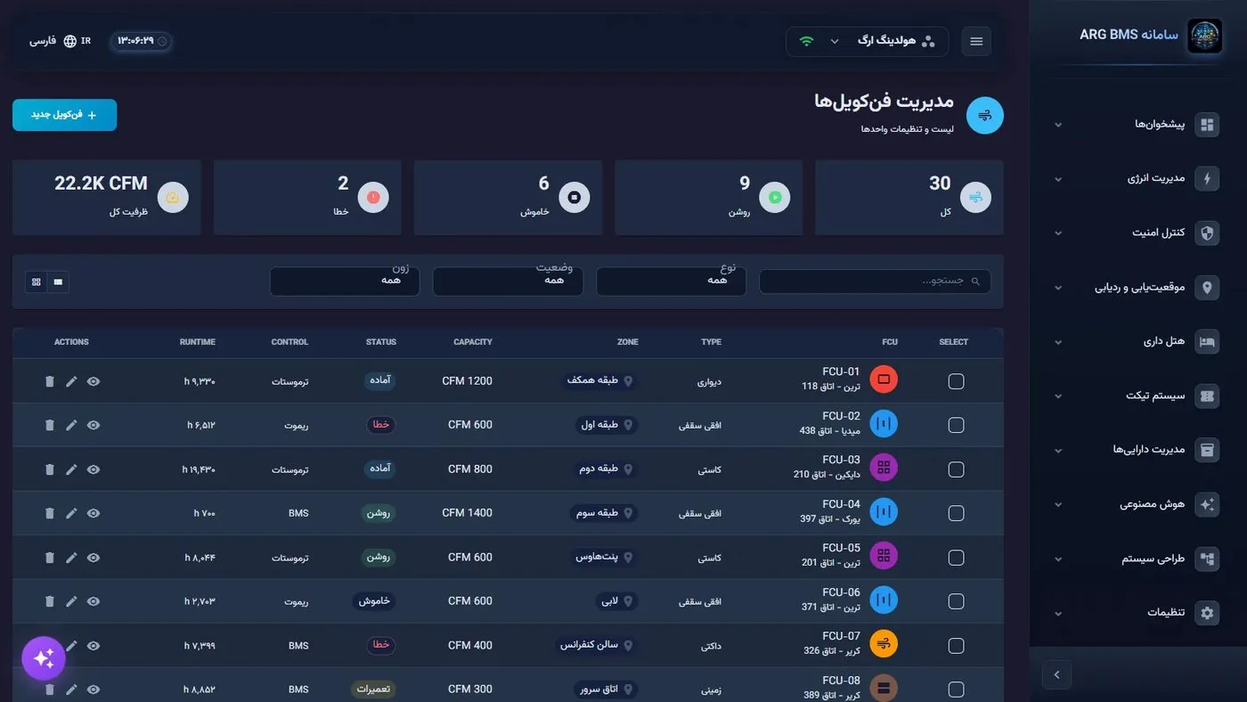The width and height of the screenshot is (1247, 702).
Task: Switch to grid view layout icon
Action: [x=36, y=282]
